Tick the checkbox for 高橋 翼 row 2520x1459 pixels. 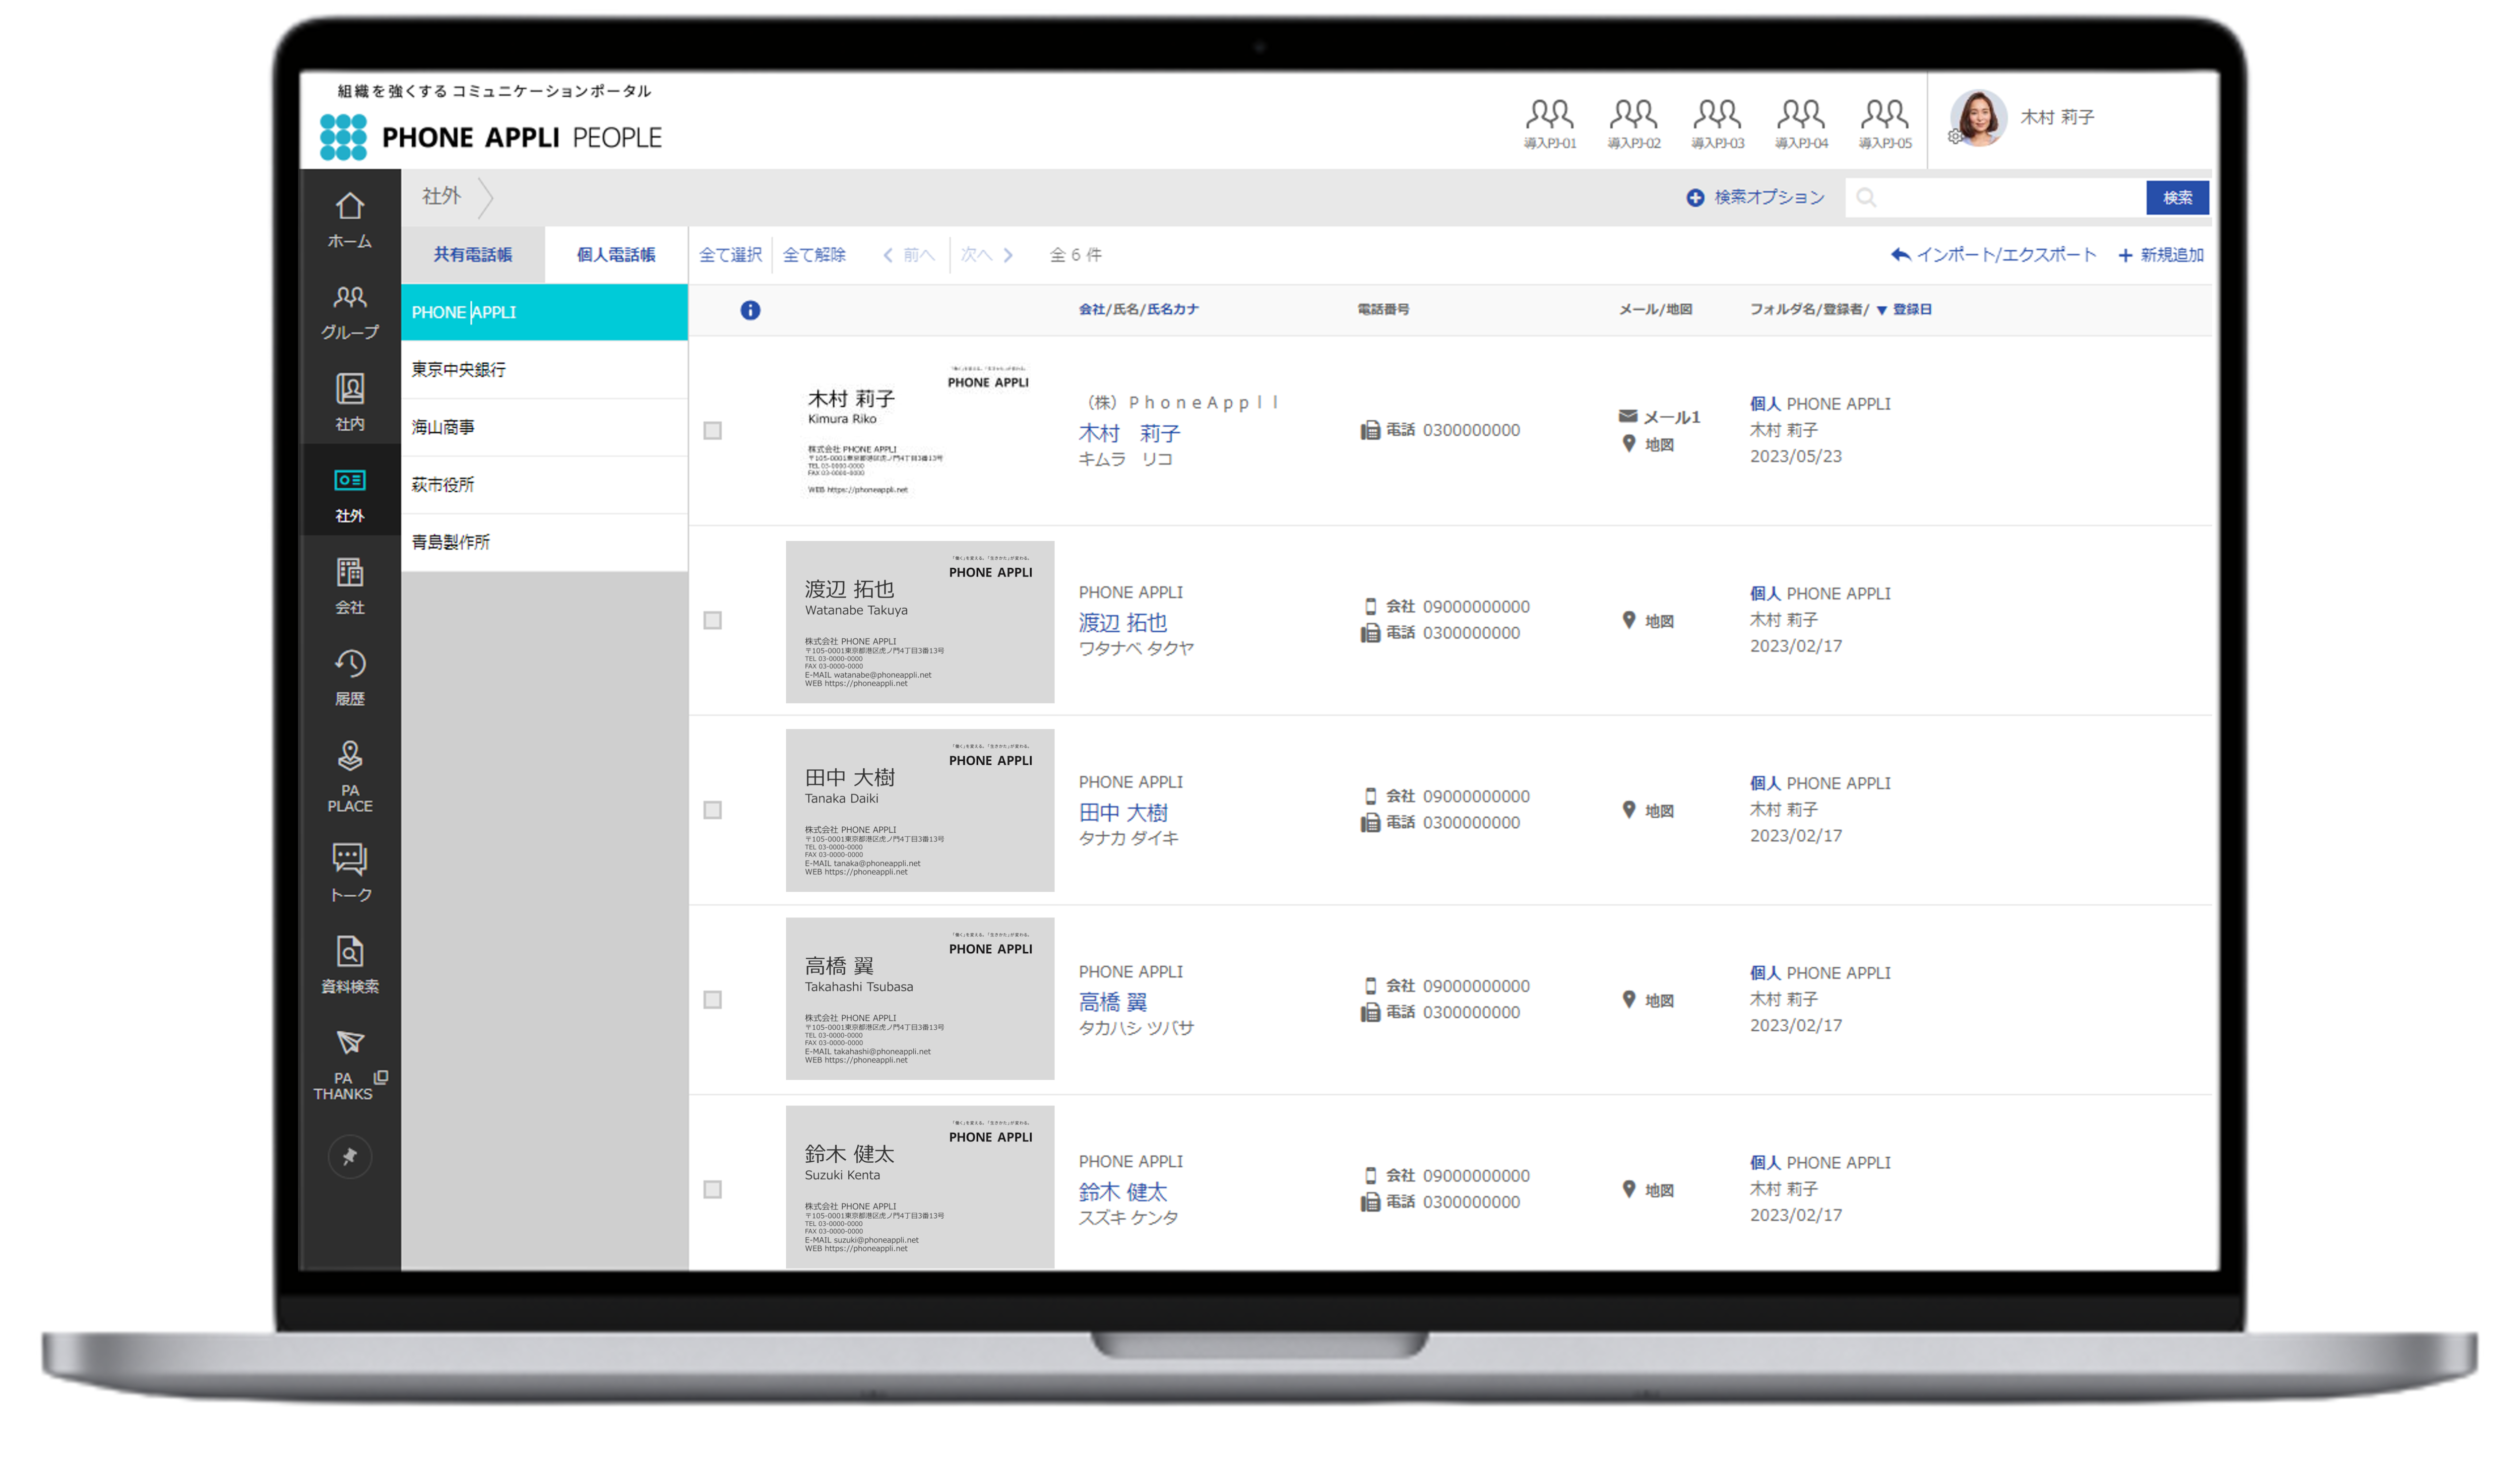pyautogui.click(x=712, y=1000)
